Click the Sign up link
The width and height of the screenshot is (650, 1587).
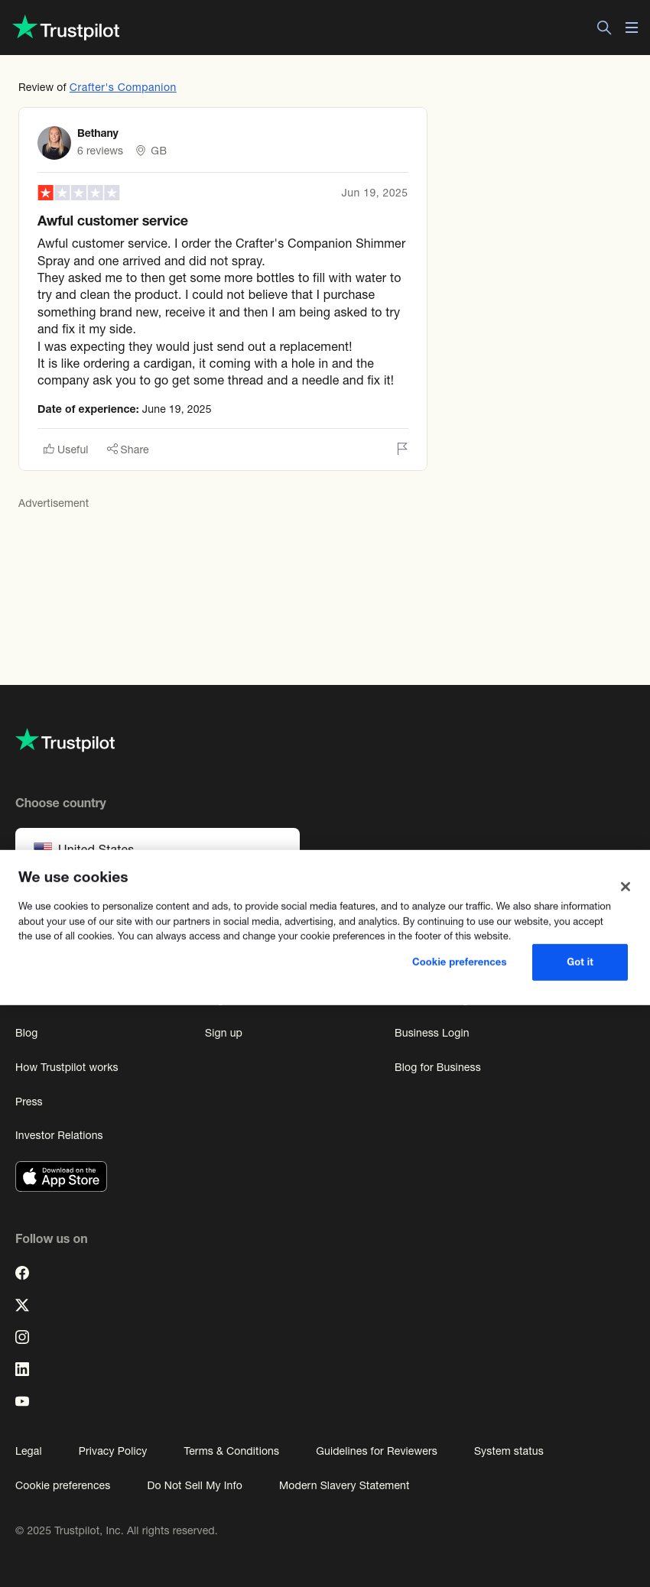[x=223, y=1033]
